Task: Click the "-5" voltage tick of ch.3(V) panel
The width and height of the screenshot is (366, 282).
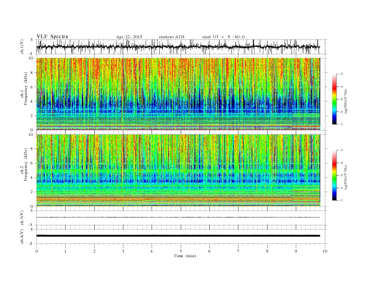Action: click(x=31, y=225)
